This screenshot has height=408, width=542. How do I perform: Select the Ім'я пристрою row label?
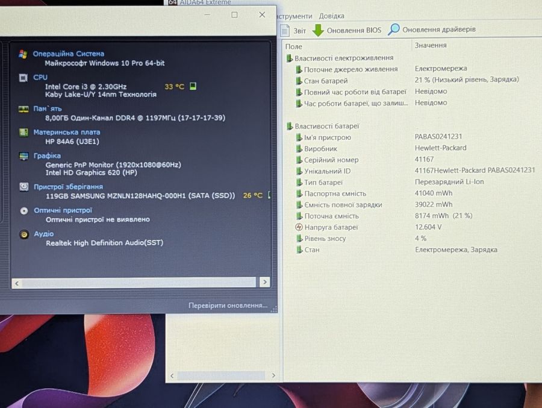click(328, 137)
